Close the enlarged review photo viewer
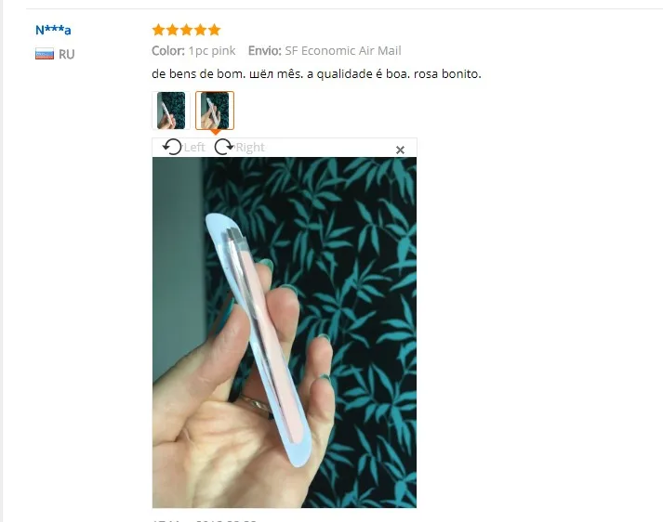 coord(400,150)
